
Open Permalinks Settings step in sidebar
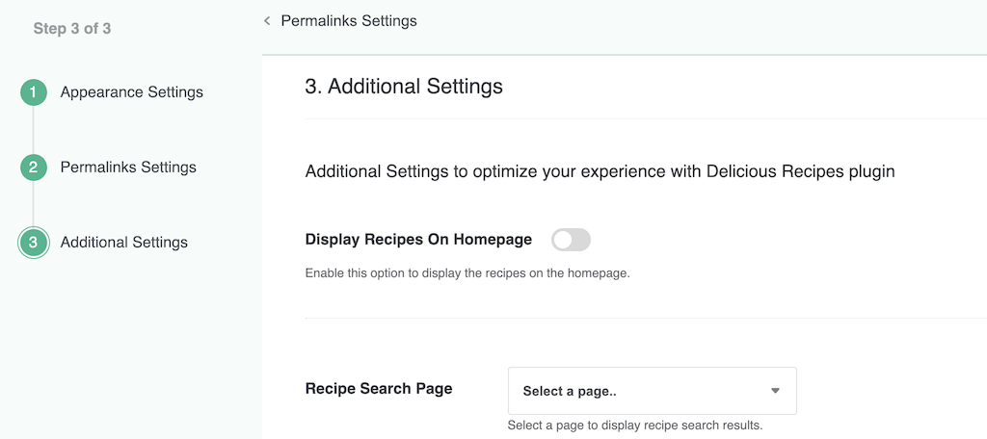click(x=128, y=168)
